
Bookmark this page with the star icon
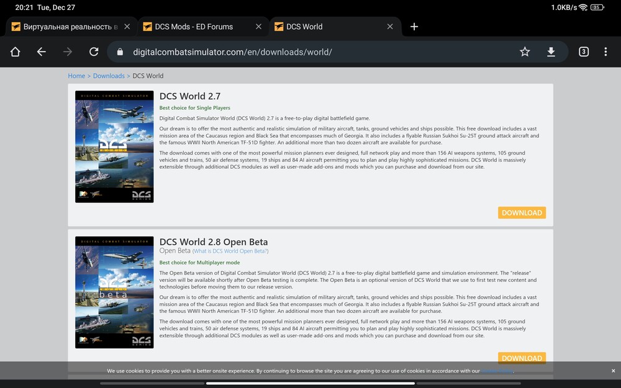pos(525,52)
